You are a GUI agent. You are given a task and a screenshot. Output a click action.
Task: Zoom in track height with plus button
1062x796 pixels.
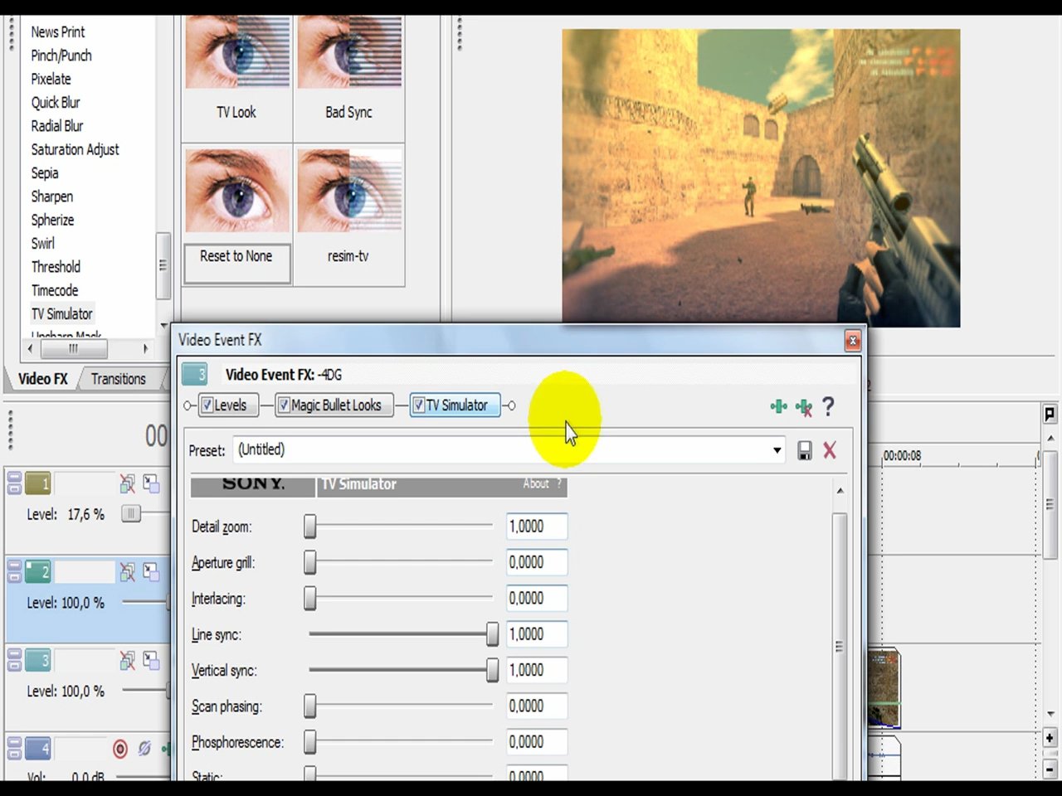pyautogui.click(x=1050, y=737)
